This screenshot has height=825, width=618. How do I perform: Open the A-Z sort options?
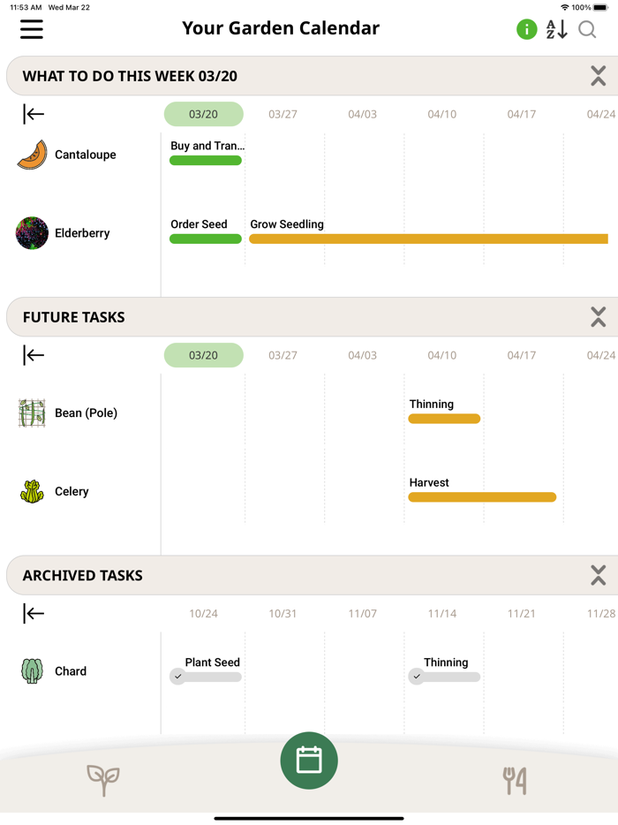click(556, 29)
